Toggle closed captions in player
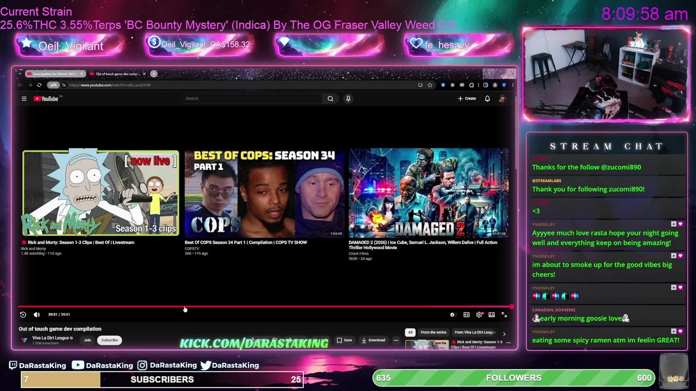 [x=466, y=314]
